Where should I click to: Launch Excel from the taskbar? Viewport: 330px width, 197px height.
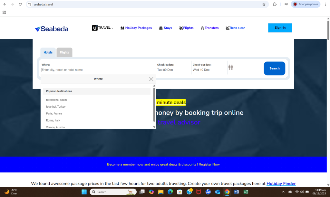246,192
